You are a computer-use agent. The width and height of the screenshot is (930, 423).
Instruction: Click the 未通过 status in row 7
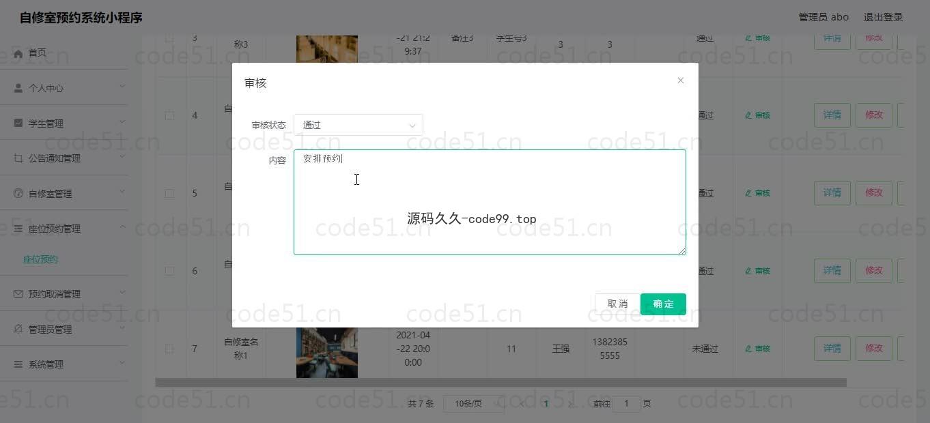tap(705, 349)
